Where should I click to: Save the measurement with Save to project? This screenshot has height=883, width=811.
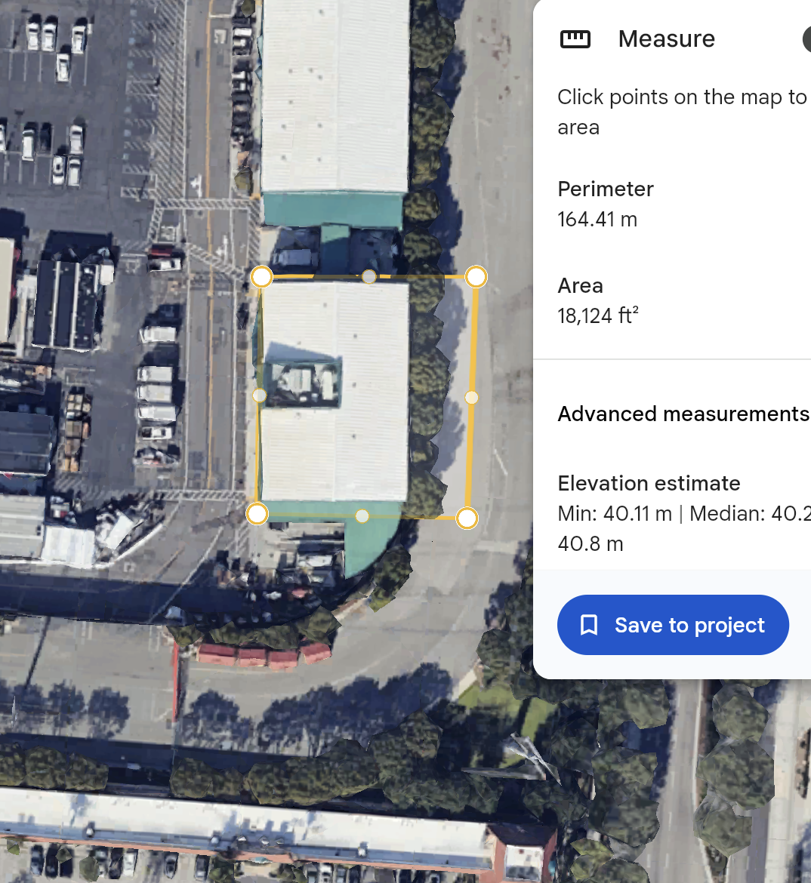point(673,625)
